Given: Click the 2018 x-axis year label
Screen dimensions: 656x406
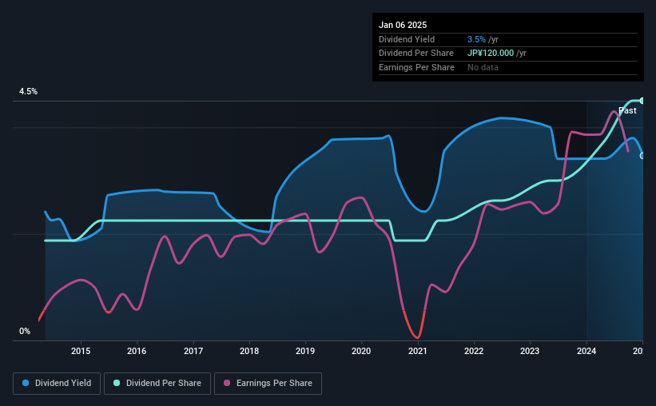Looking at the screenshot, I should pos(249,351).
